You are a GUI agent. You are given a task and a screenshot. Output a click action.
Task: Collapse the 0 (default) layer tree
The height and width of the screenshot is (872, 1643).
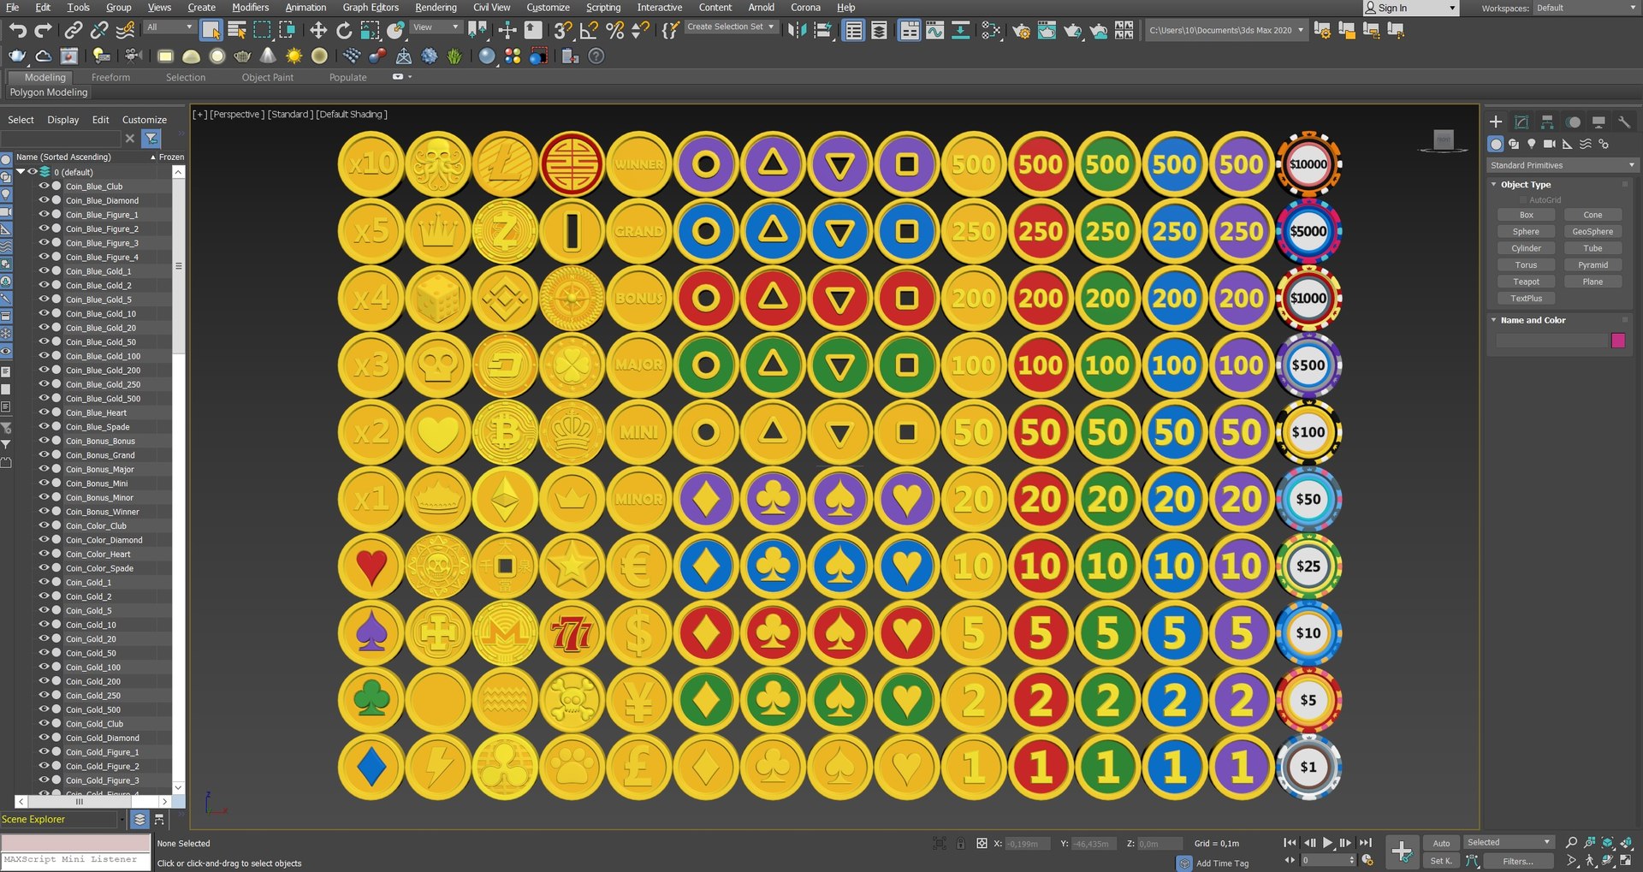tap(21, 172)
